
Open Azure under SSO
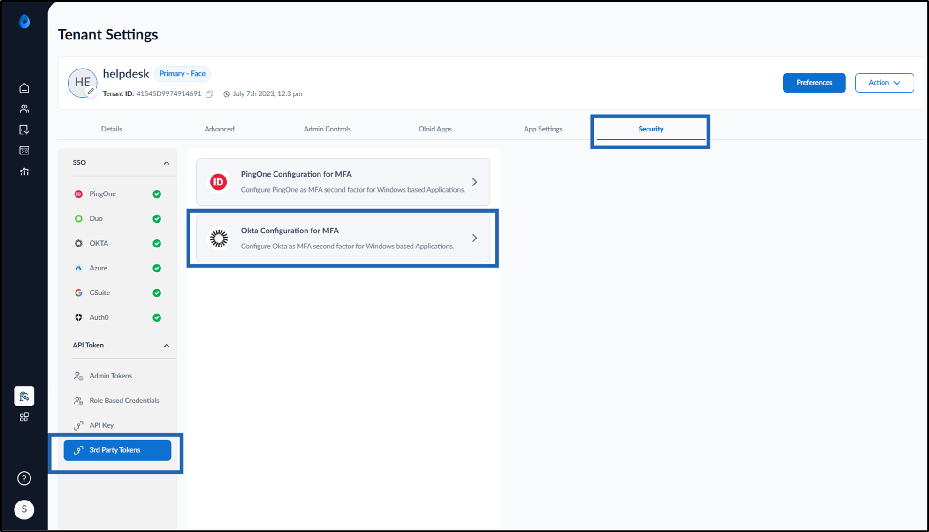tap(117, 268)
